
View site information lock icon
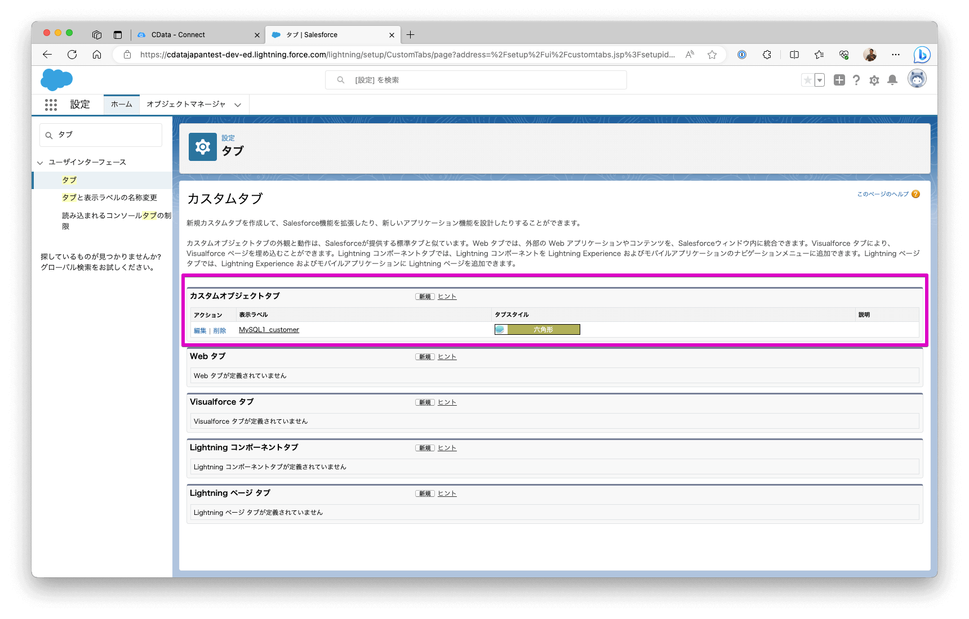(127, 55)
